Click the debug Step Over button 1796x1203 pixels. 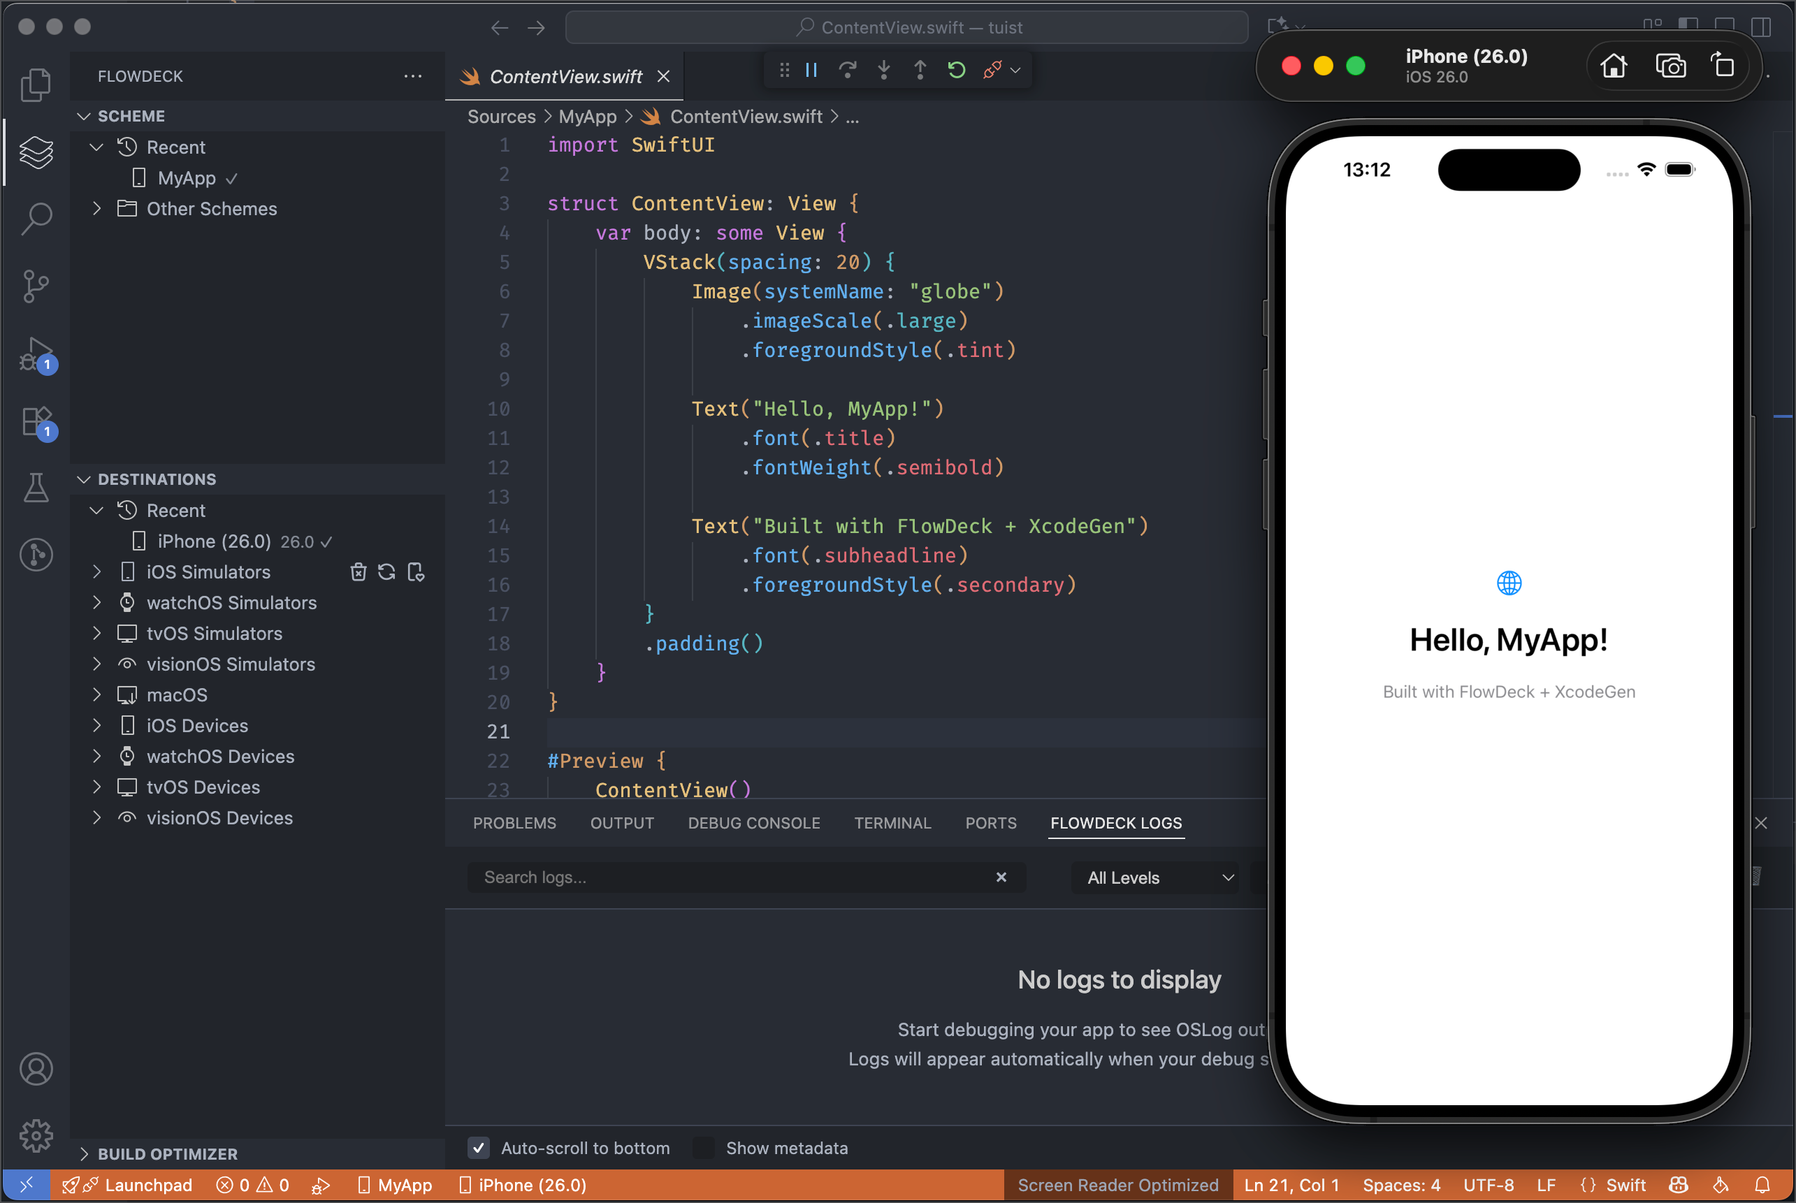(848, 71)
